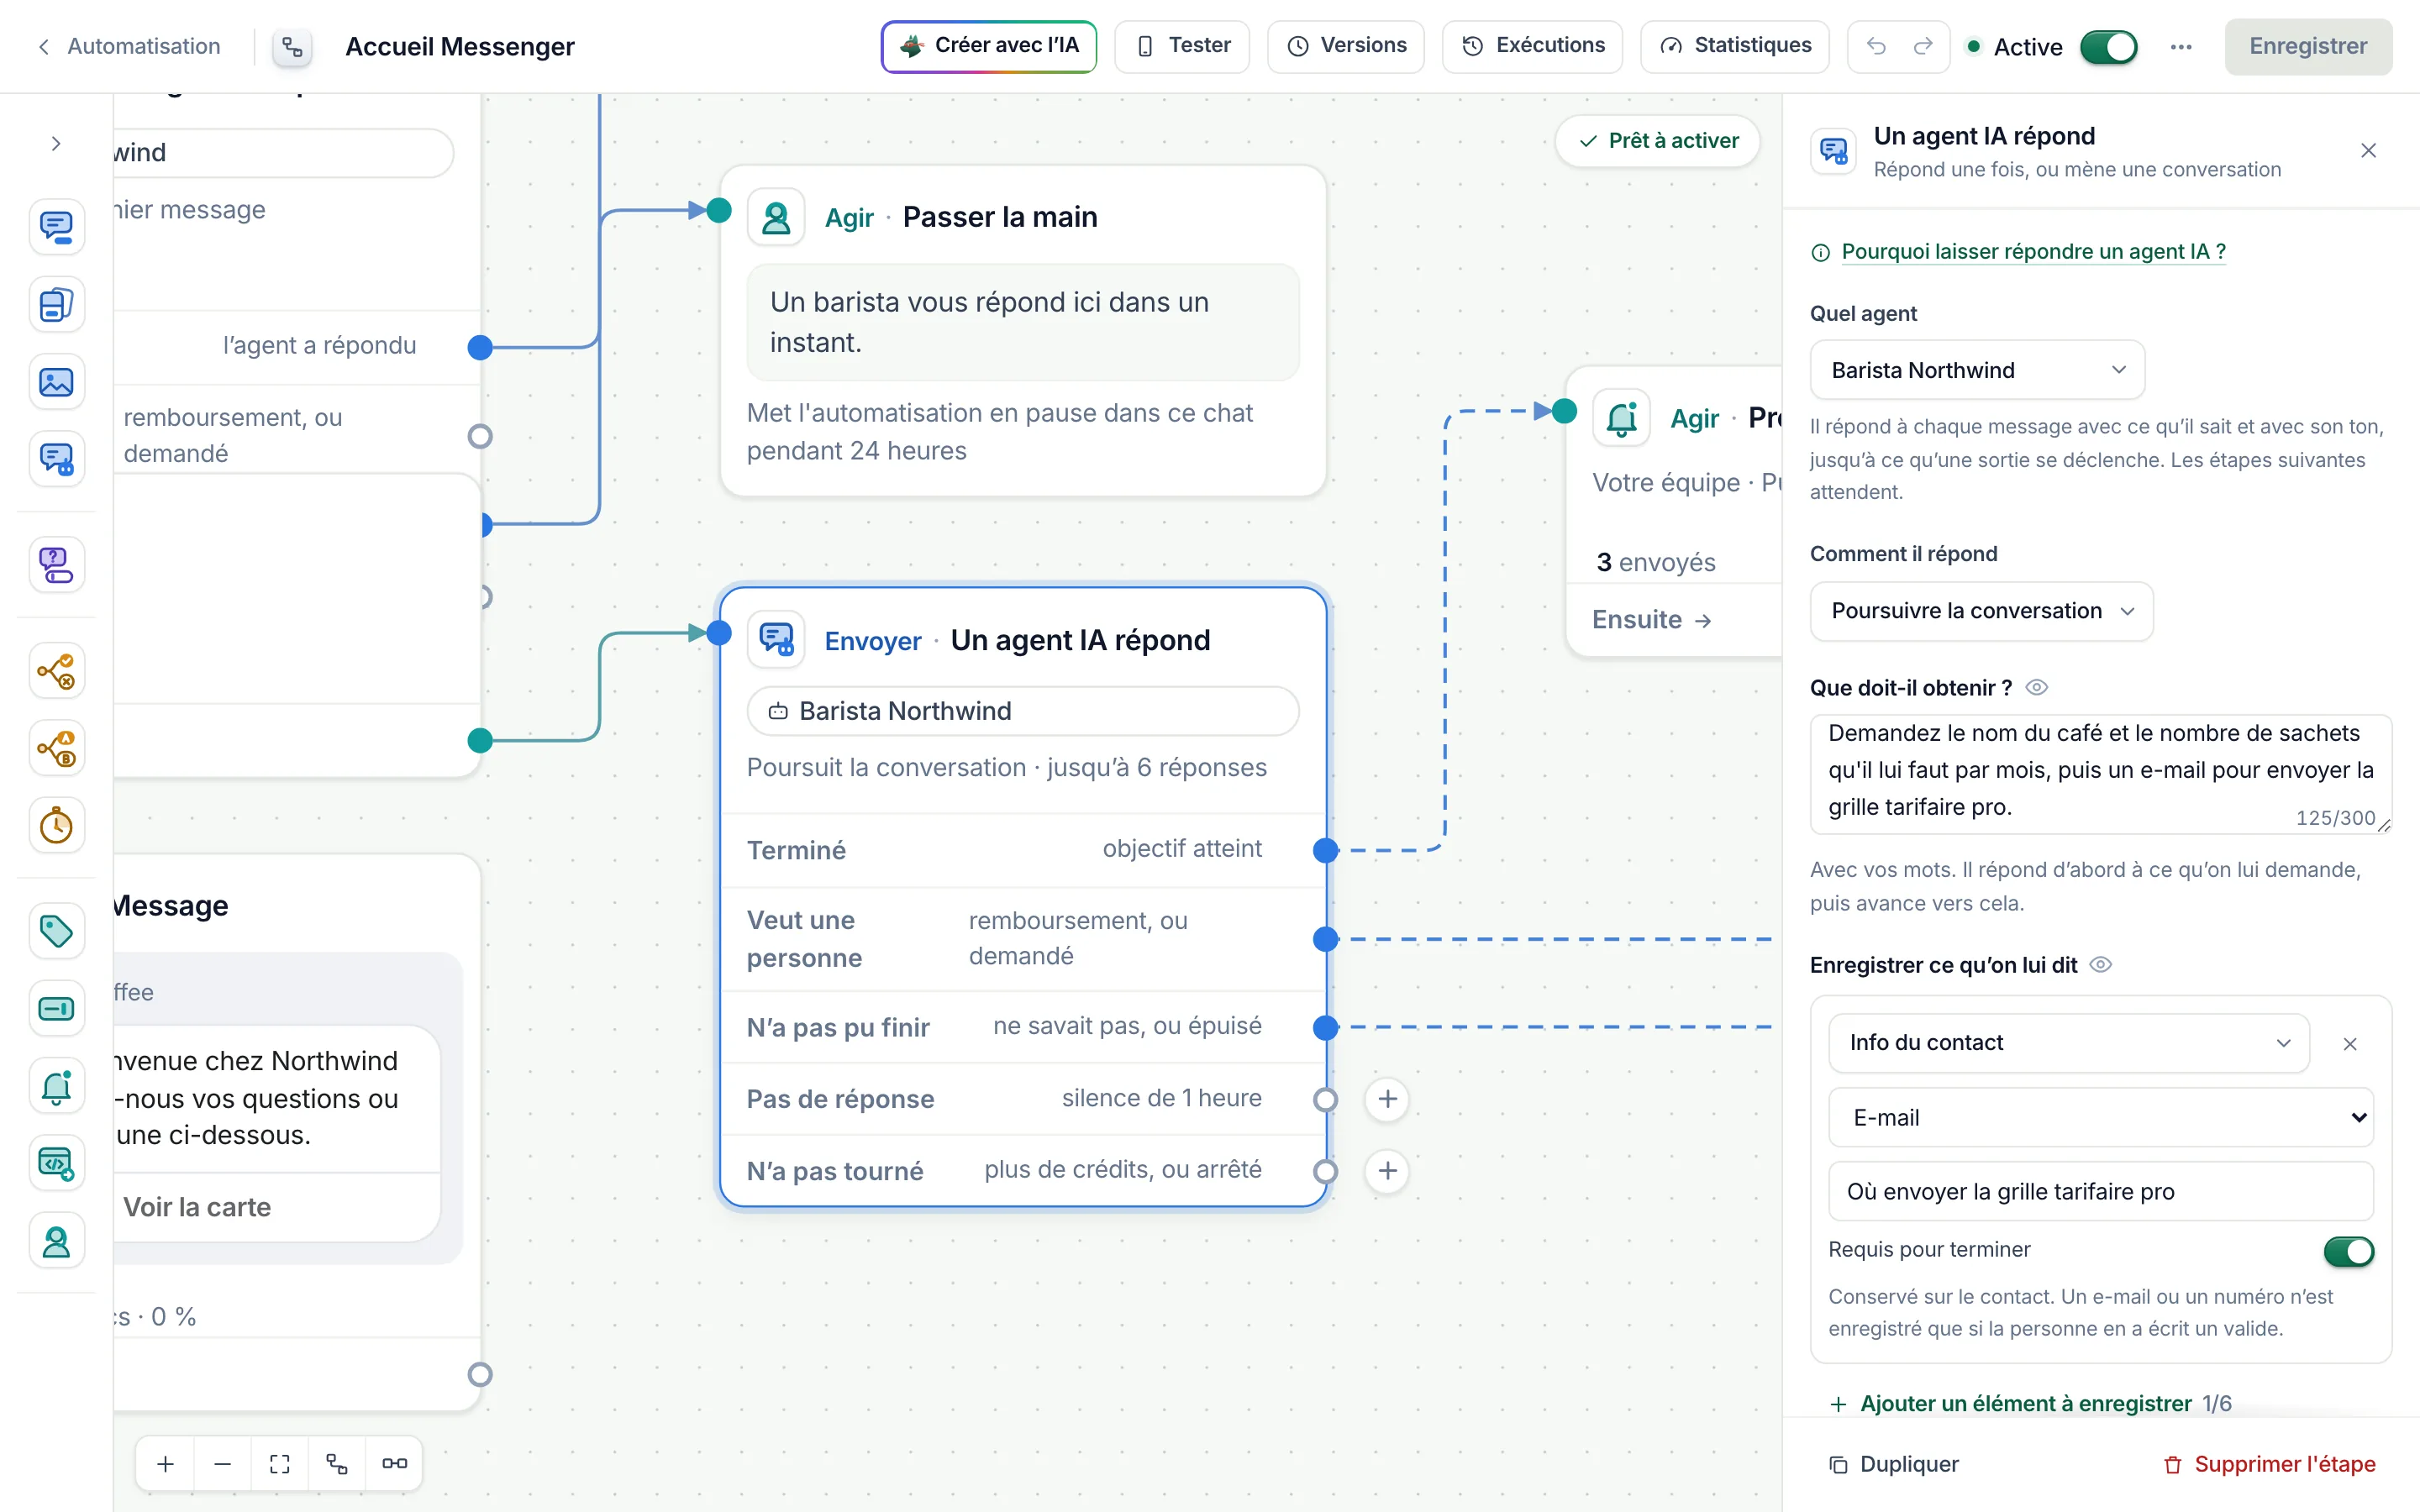Click Dupliquer to duplicate the step
The width and height of the screenshot is (2420, 1512).
(x=1894, y=1464)
